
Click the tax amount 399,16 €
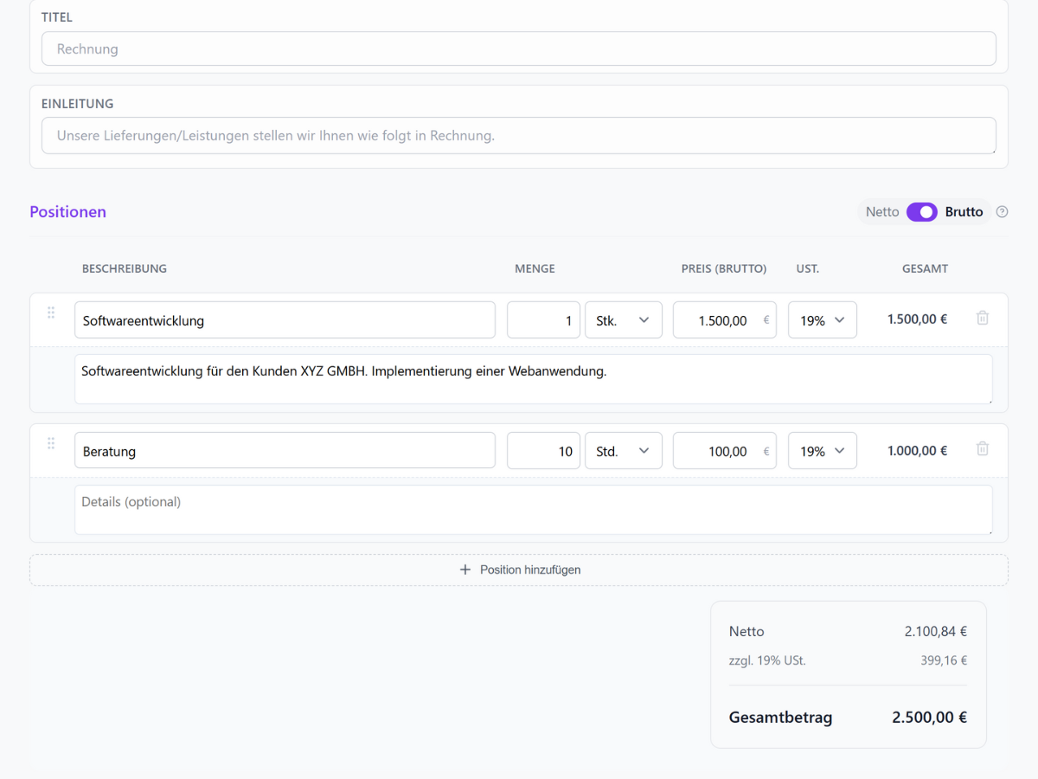(x=944, y=660)
